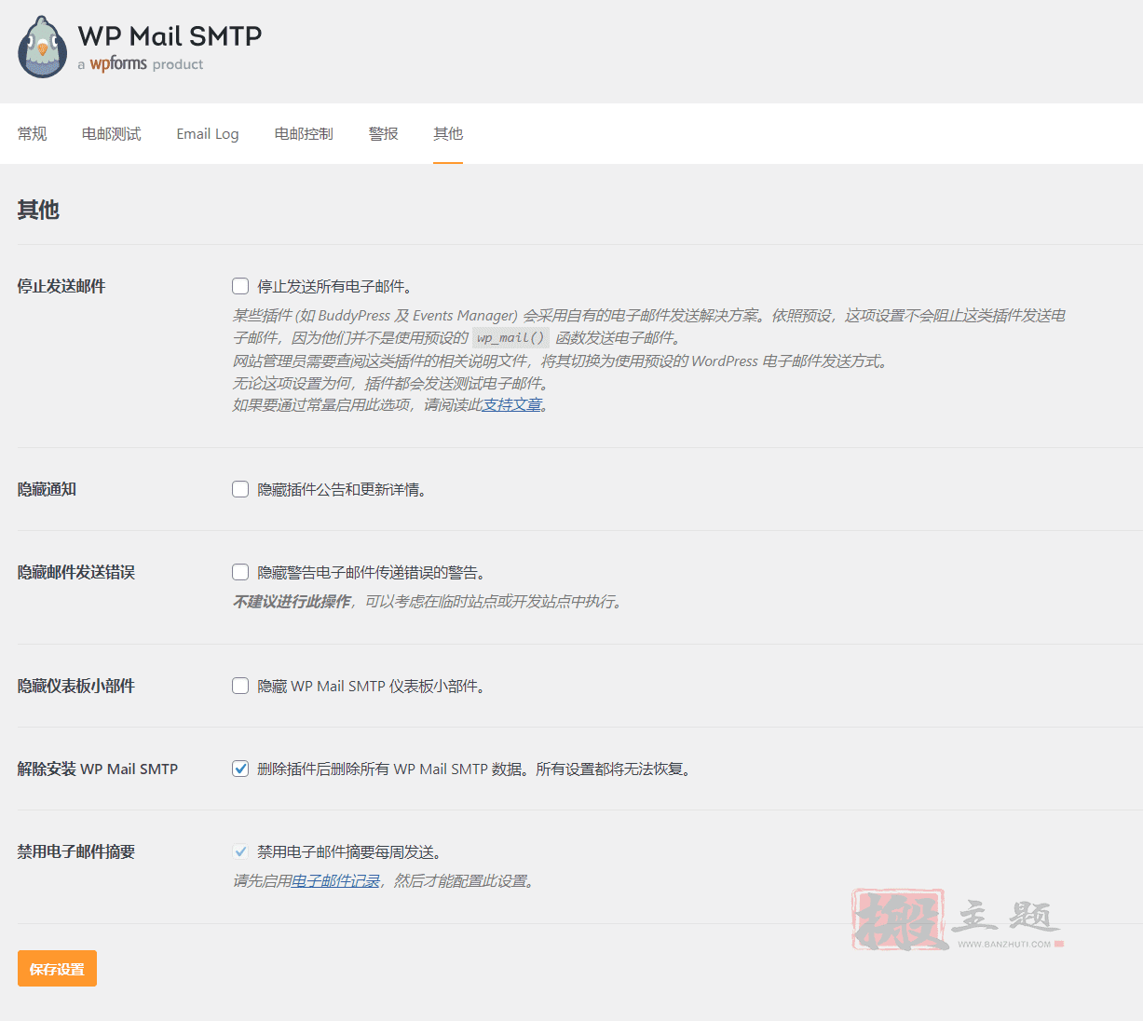Viewport: 1143px width, 1021px height.
Task: Select the 其他 tab
Action: coord(448,134)
